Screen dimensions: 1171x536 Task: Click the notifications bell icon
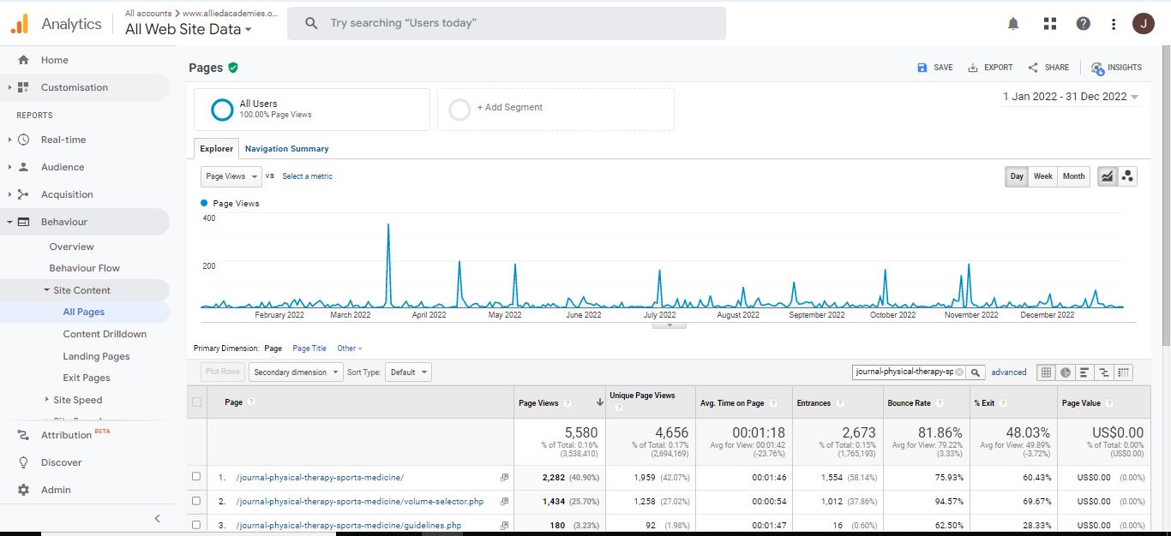(1013, 24)
